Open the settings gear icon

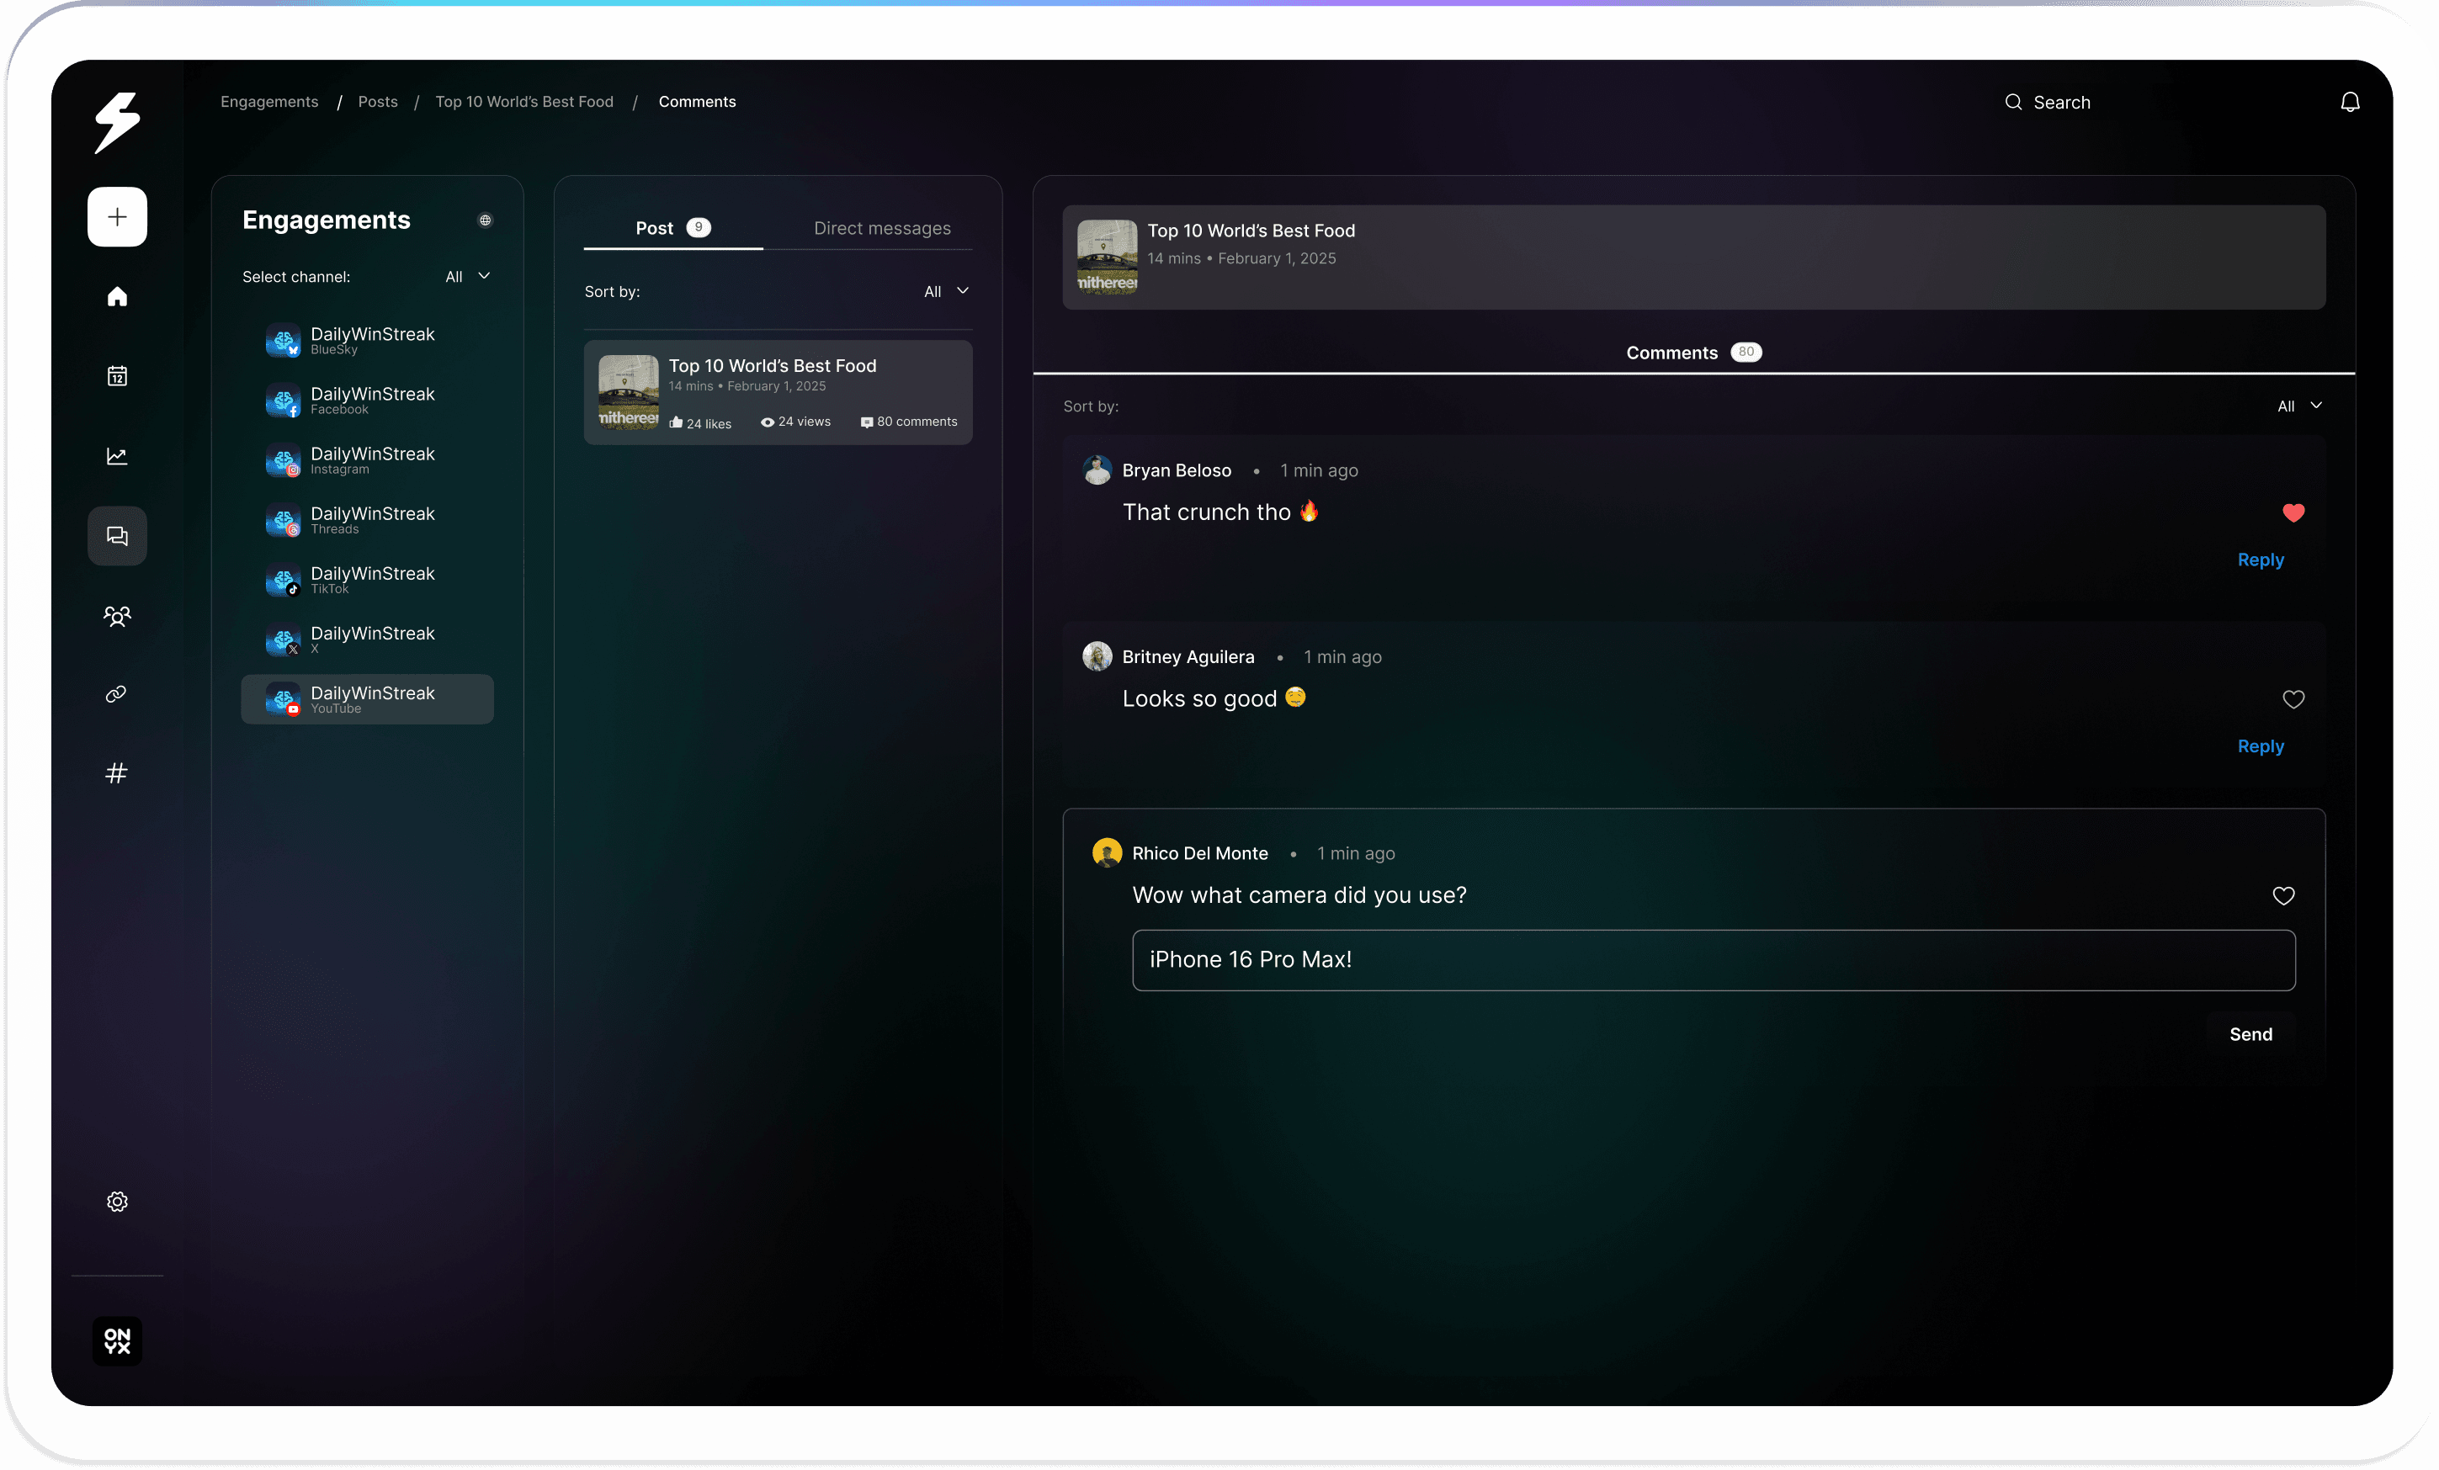(x=117, y=1201)
